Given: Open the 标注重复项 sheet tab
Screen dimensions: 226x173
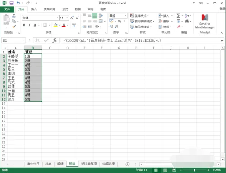Looking at the screenshot, I should pos(89,164).
